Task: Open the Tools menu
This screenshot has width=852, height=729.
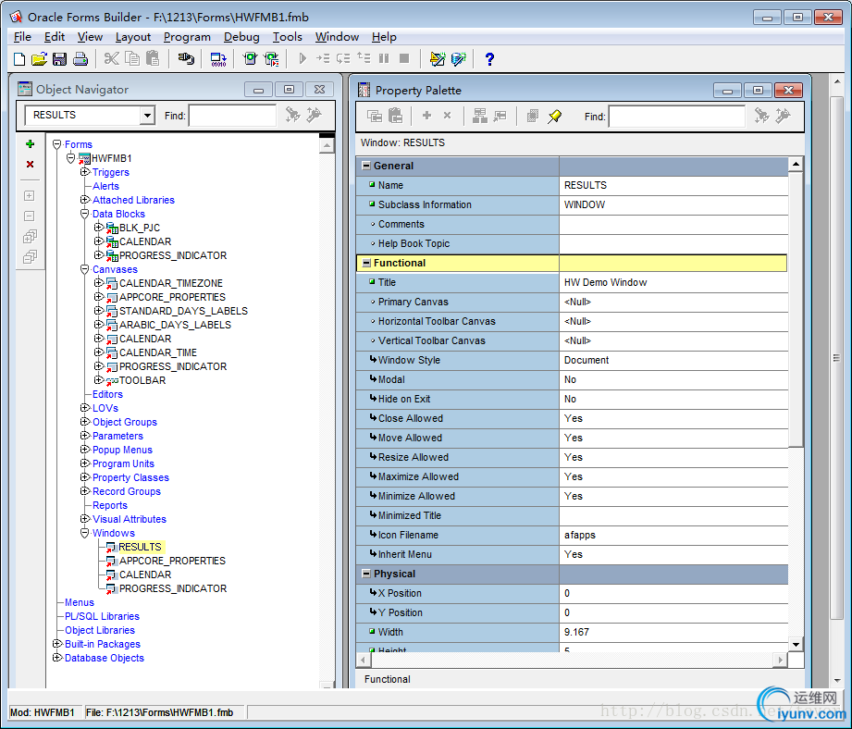Action: tap(287, 36)
